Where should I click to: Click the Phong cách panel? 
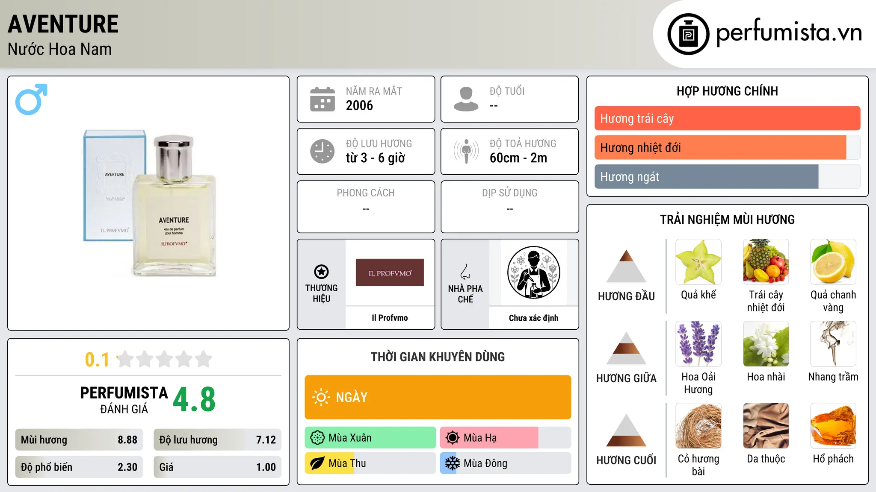[366, 207]
